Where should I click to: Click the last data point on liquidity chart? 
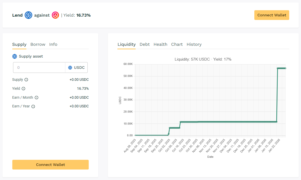point(285,68)
